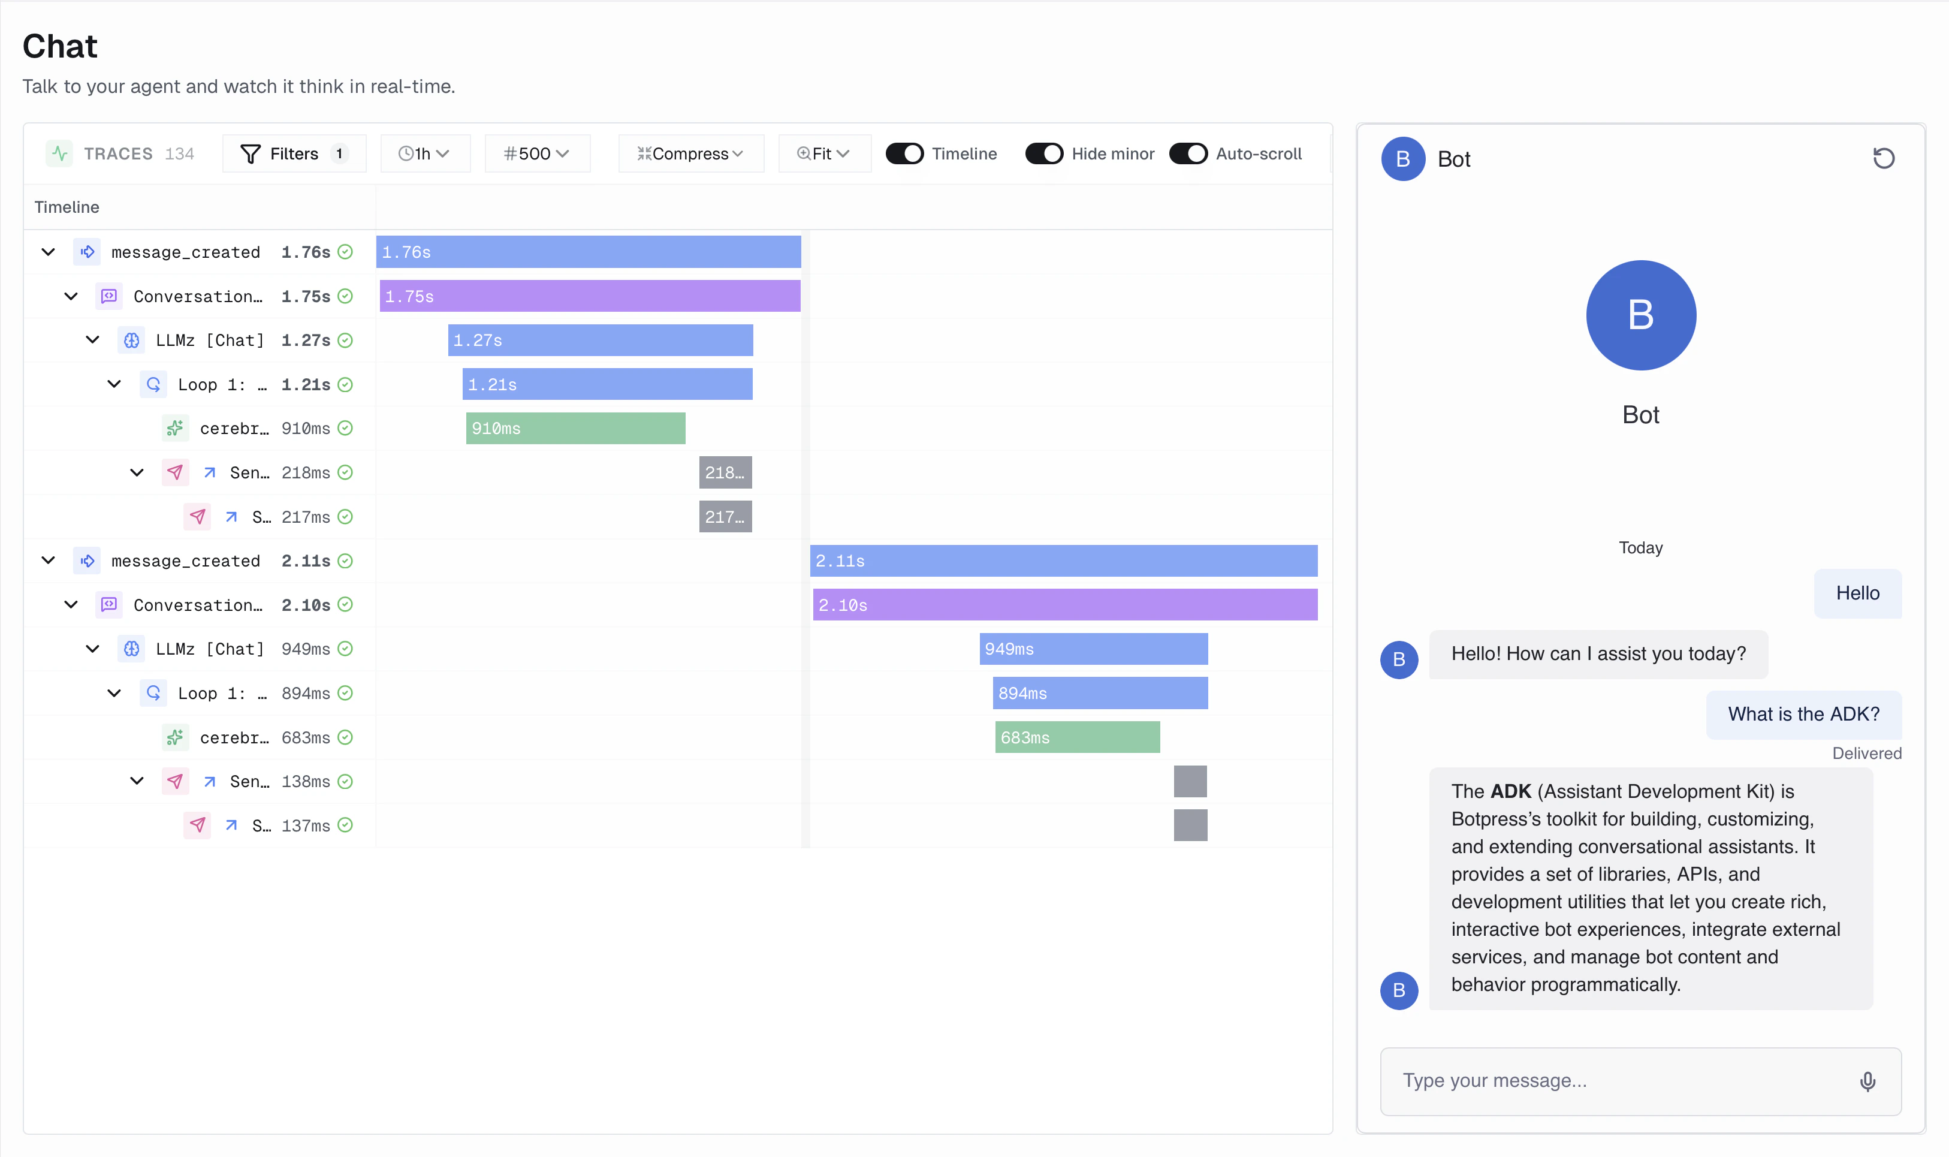Image resolution: width=1949 pixels, height=1157 pixels.
Task: Click the LLMz [Chat] brain icon
Action: pos(130,340)
